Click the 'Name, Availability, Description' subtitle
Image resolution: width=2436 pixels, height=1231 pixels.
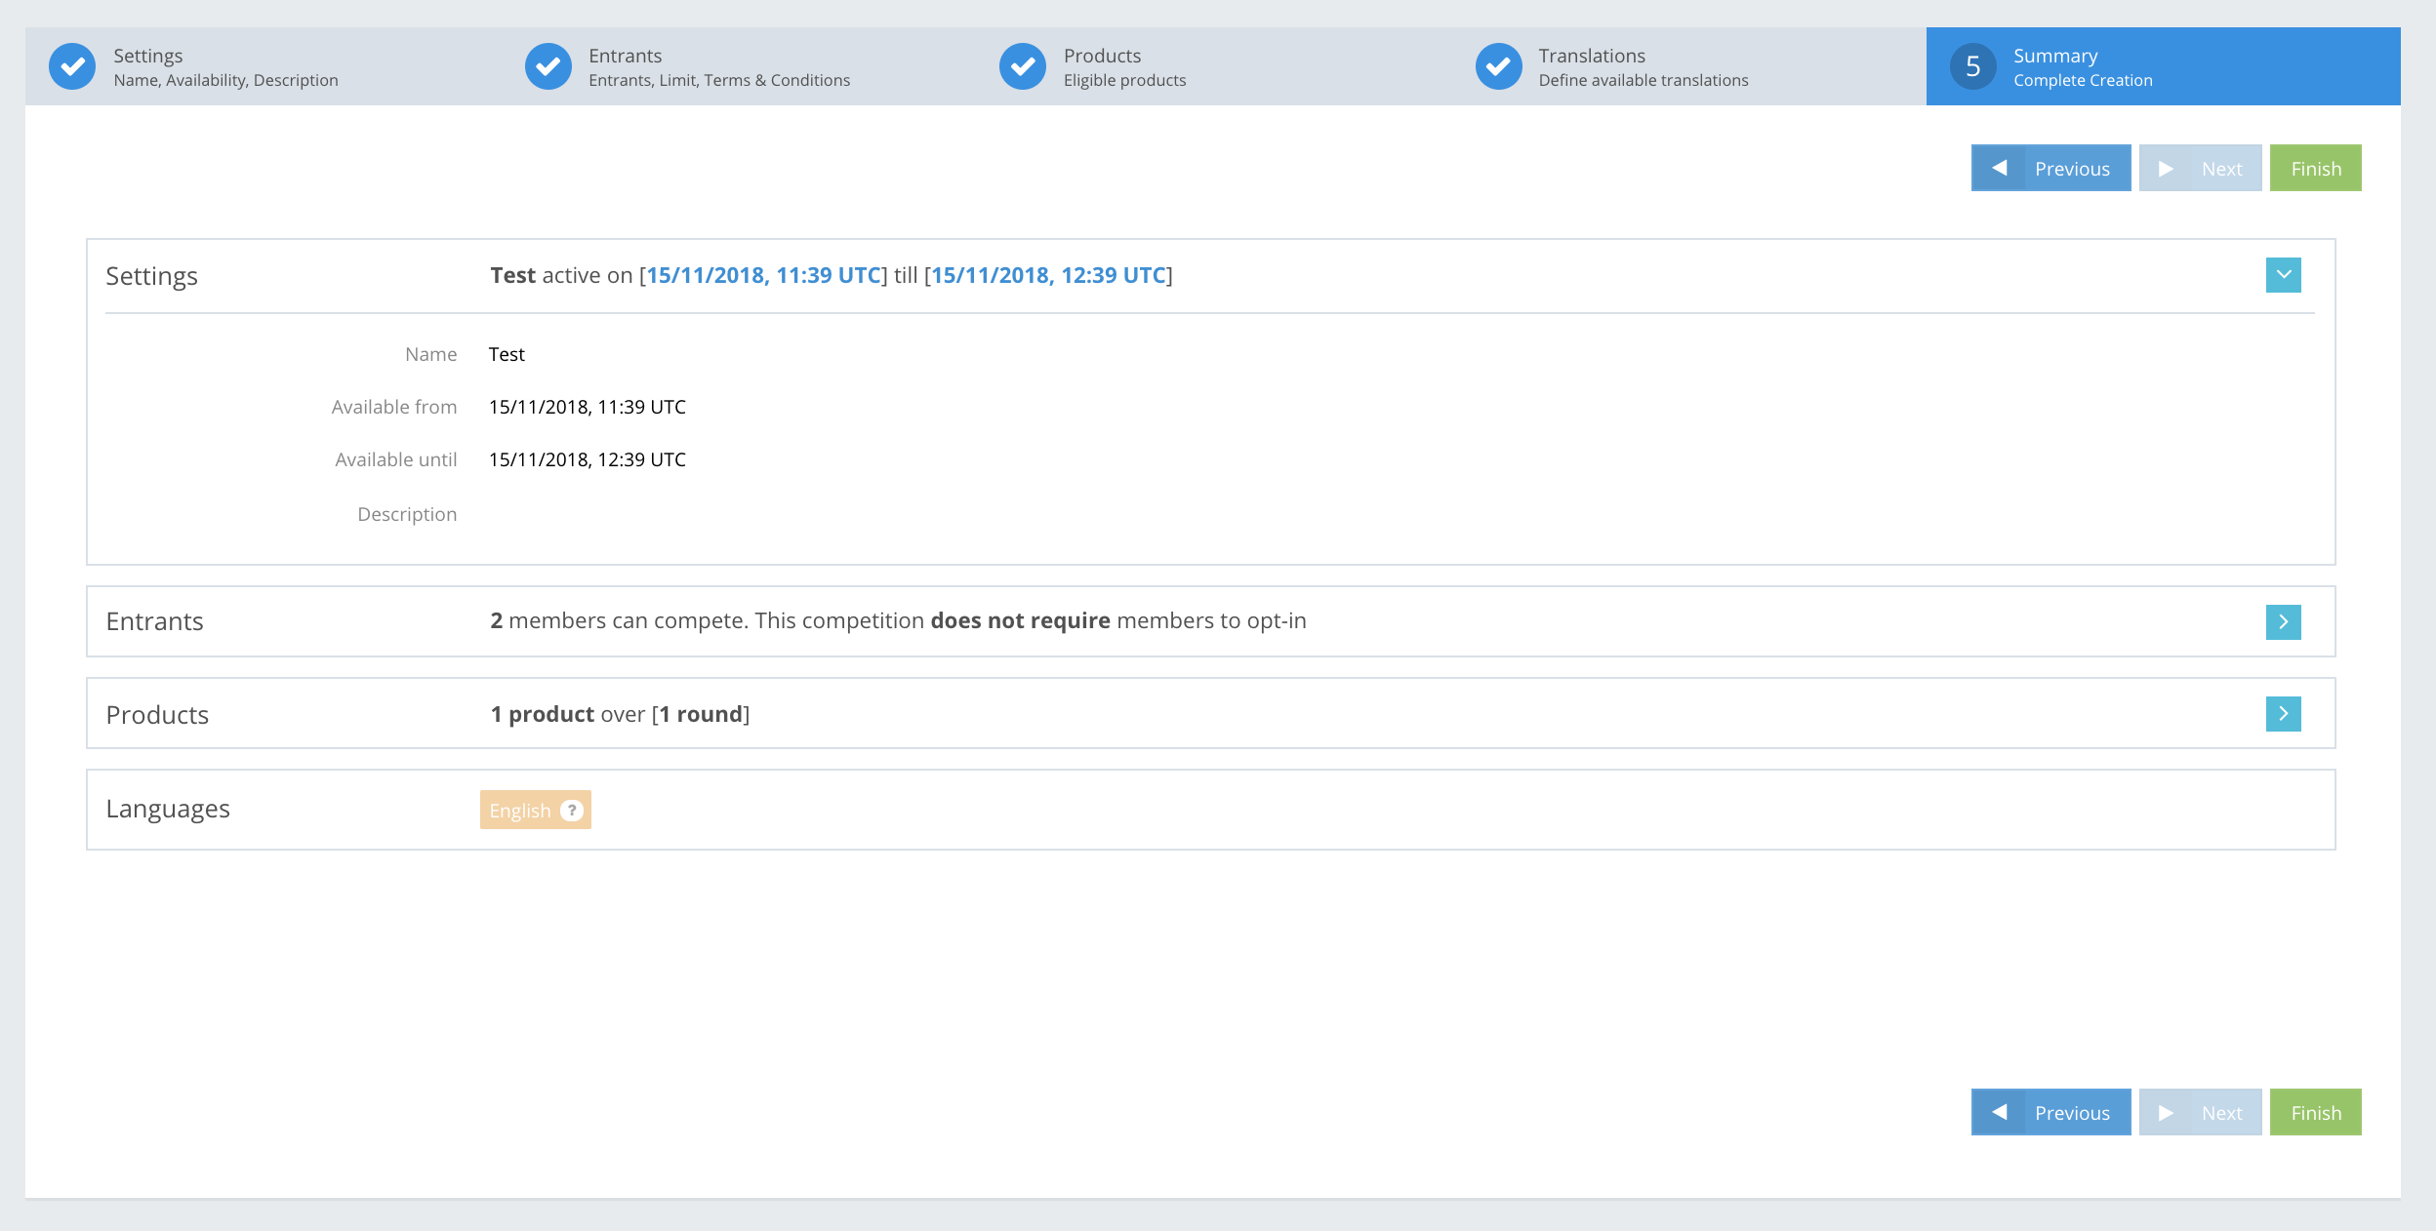(x=225, y=80)
